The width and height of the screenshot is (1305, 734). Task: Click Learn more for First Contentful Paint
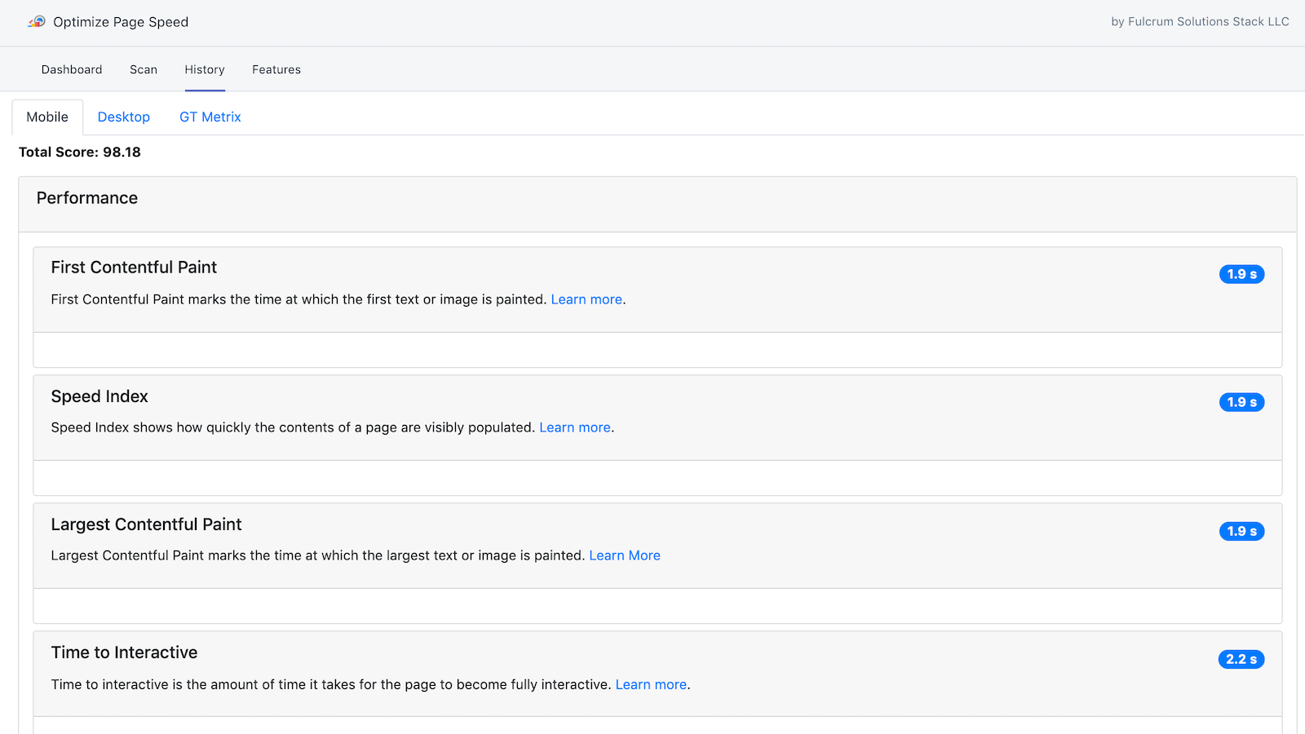pyautogui.click(x=586, y=299)
